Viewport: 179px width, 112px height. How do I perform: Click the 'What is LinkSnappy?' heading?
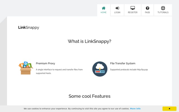pos(89,41)
